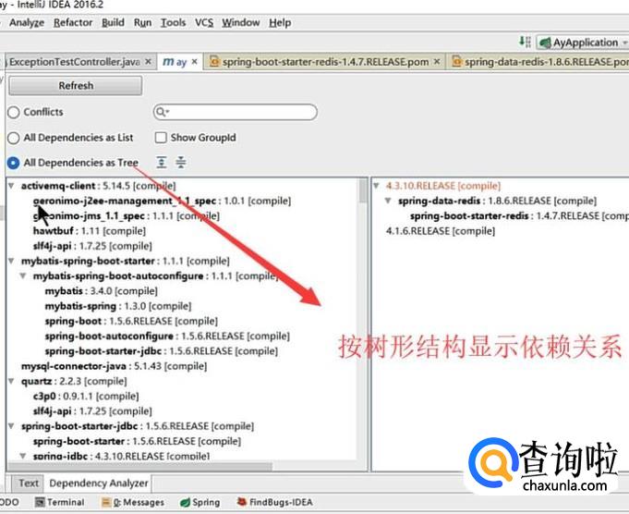Switch to spring-boot-starter-redis-1.4.7.RELEASE.pom tab
This screenshot has width=629, height=514.
pos(325,62)
